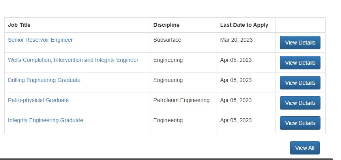This screenshot has width=341, height=160.
Task: Show details for Integrity Engineering Graduate
Action: click(300, 123)
